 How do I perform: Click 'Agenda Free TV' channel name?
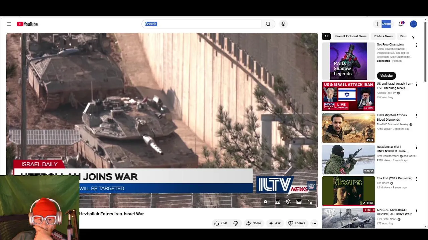point(386,93)
